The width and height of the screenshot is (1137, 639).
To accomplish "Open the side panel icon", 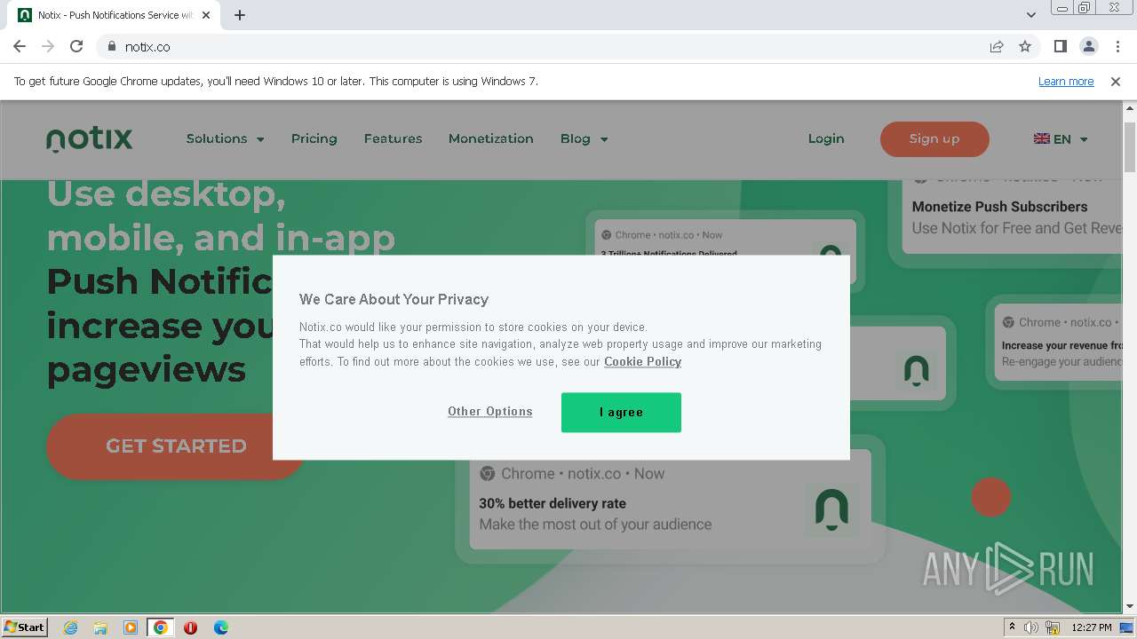I will pos(1060,46).
